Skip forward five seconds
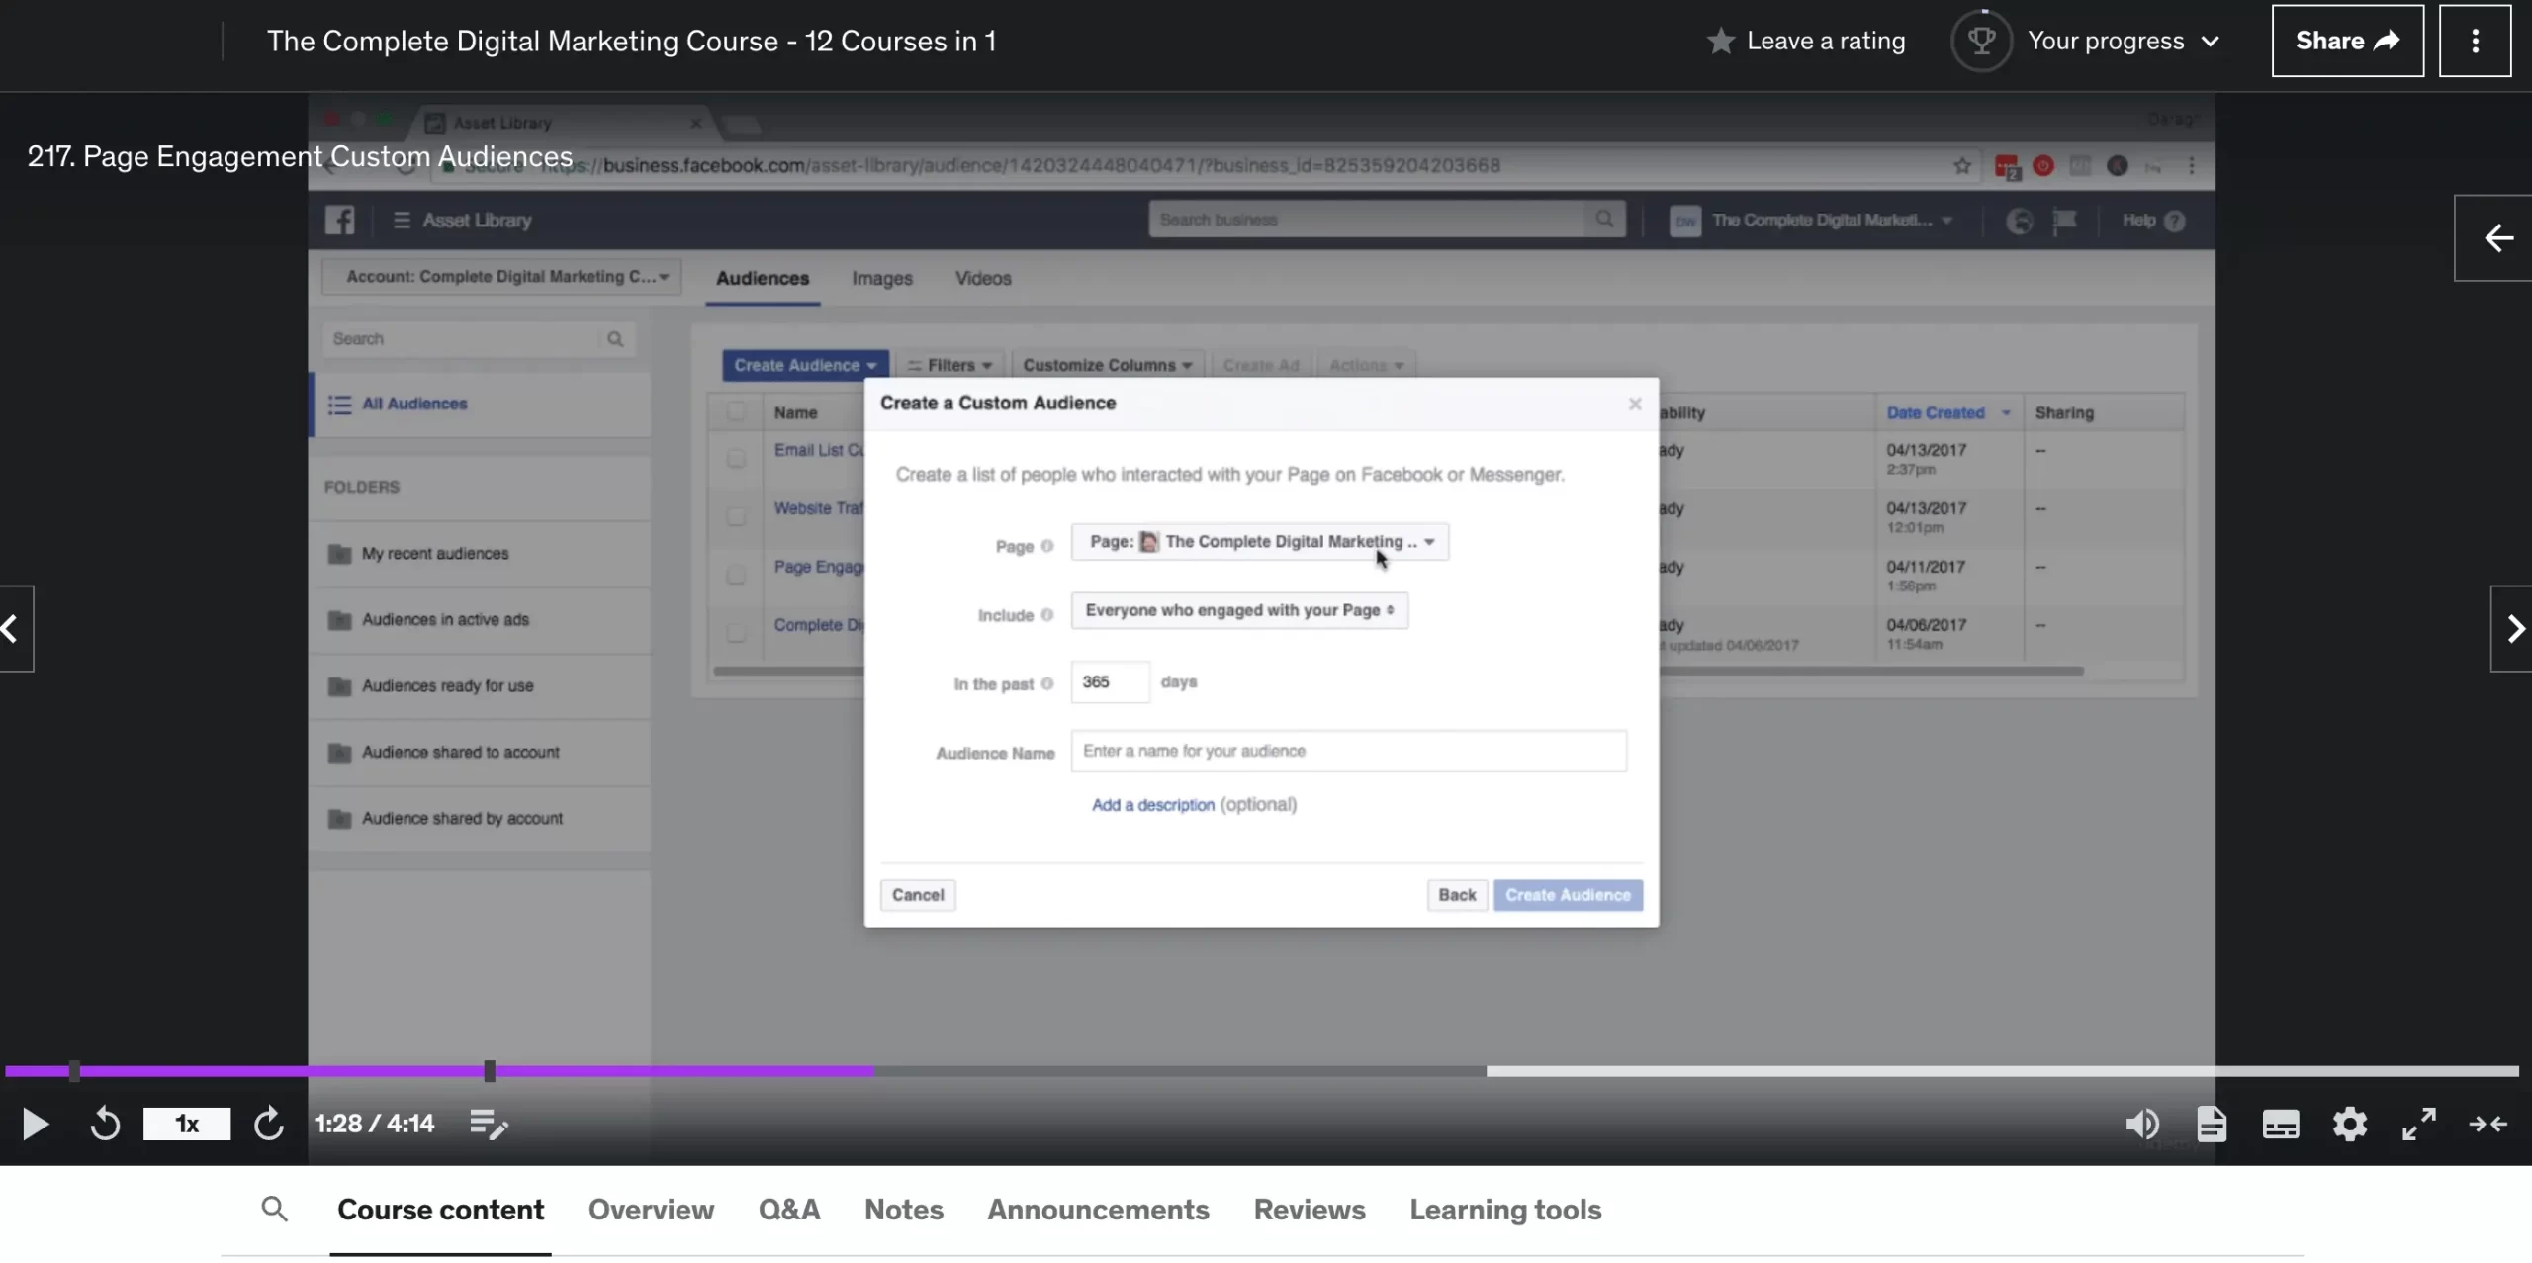This screenshot has height=1263, width=2532. point(268,1124)
